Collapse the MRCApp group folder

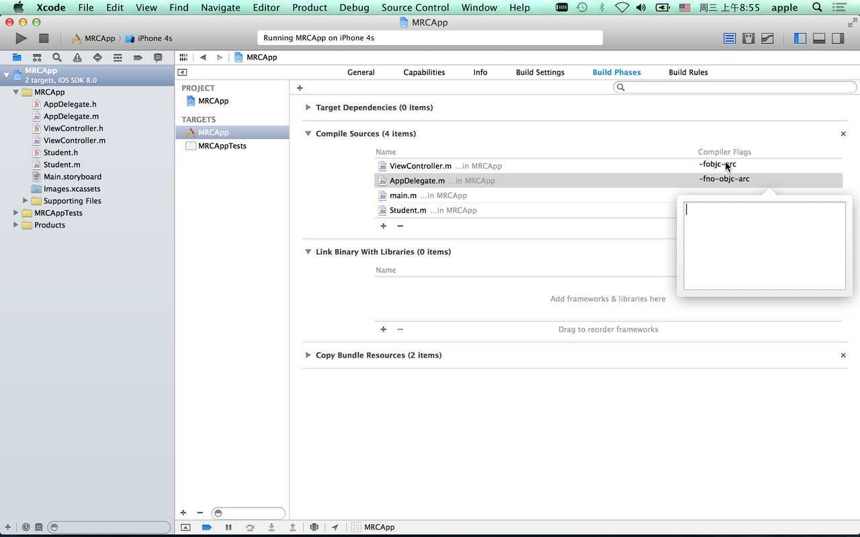(16, 92)
